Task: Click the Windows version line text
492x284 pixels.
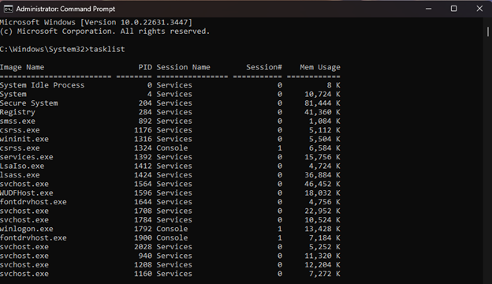Action: pos(96,22)
